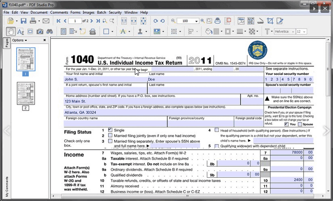The height and width of the screenshot is (201, 333).
Task: Click the Print icon
Action: pos(33,21)
